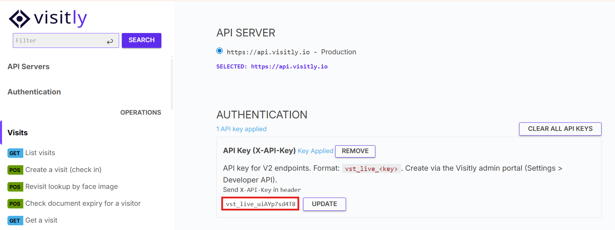Open the Visits operations group
The width and height of the screenshot is (615, 230).
point(18,133)
